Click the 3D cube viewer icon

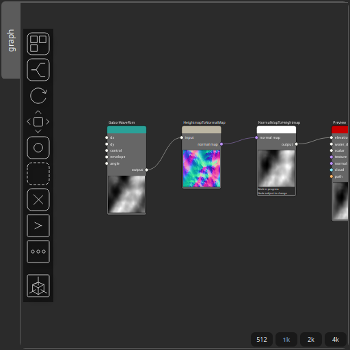[x=38, y=286]
